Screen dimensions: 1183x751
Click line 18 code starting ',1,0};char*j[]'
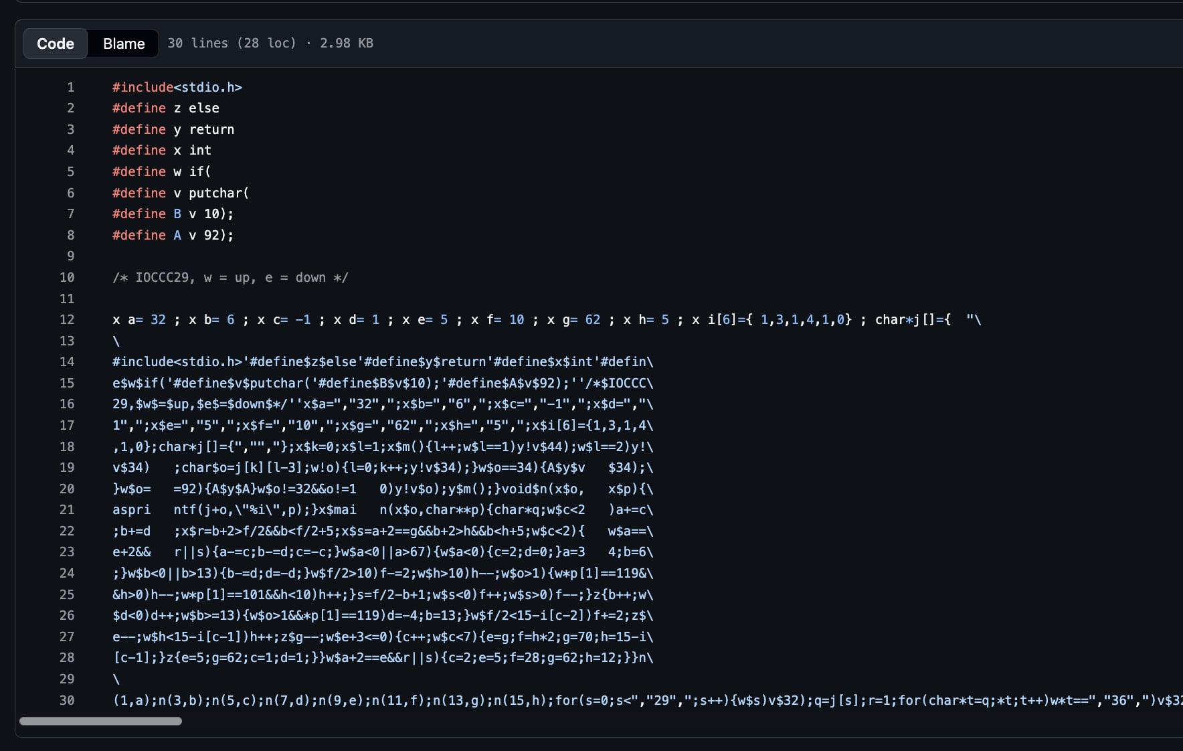point(383,446)
